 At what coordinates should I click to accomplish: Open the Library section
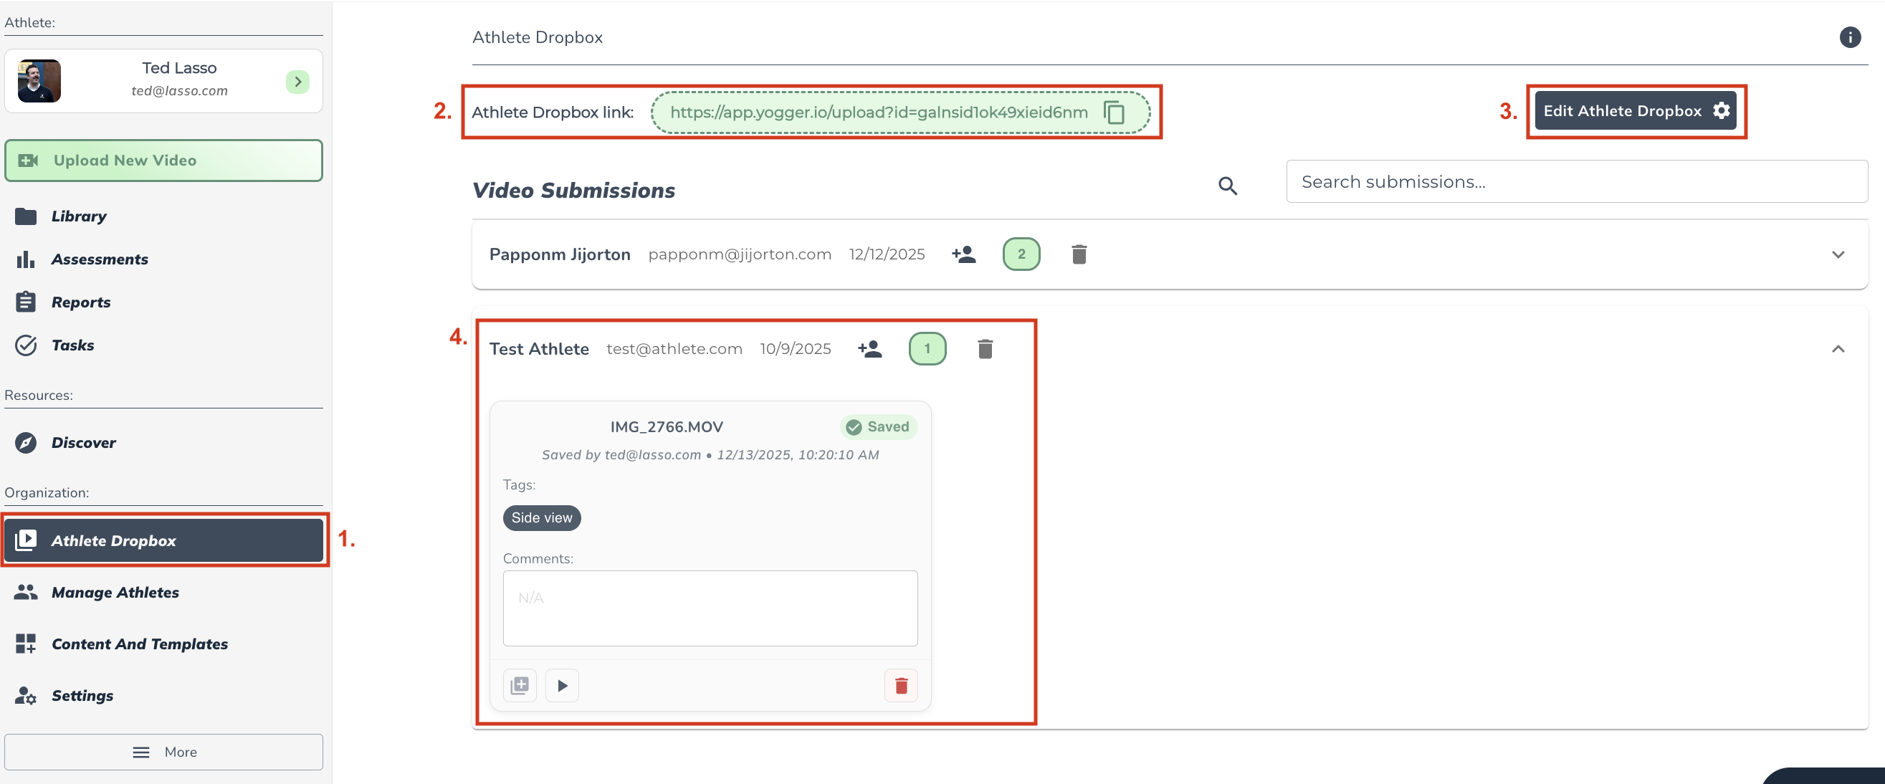click(x=78, y=216)
